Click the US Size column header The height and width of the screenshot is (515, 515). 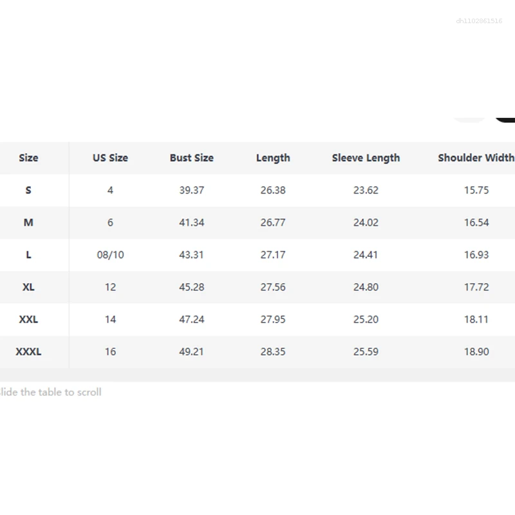(x=110, y=158)
